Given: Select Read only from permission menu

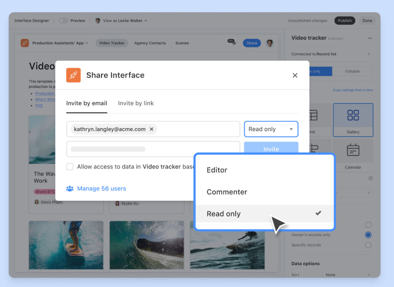Looking at the screenshot, I should tap(265, 214).
